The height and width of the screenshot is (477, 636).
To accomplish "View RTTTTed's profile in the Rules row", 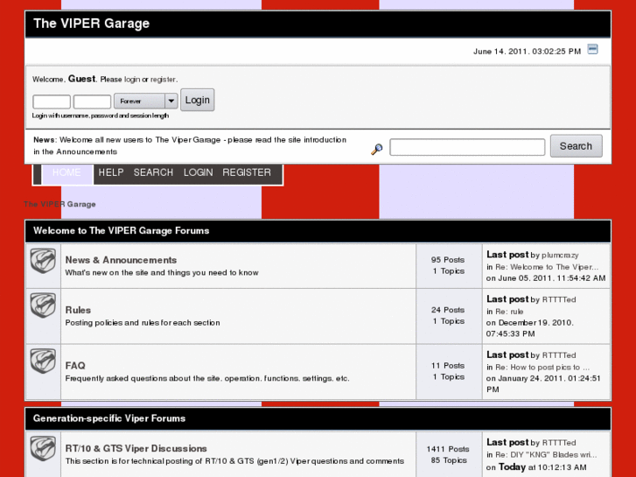I will [559, 300].
